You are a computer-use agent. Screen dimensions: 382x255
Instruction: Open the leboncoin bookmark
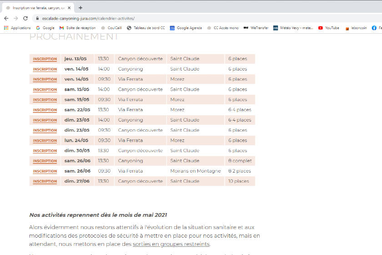[x=356, y=28]
